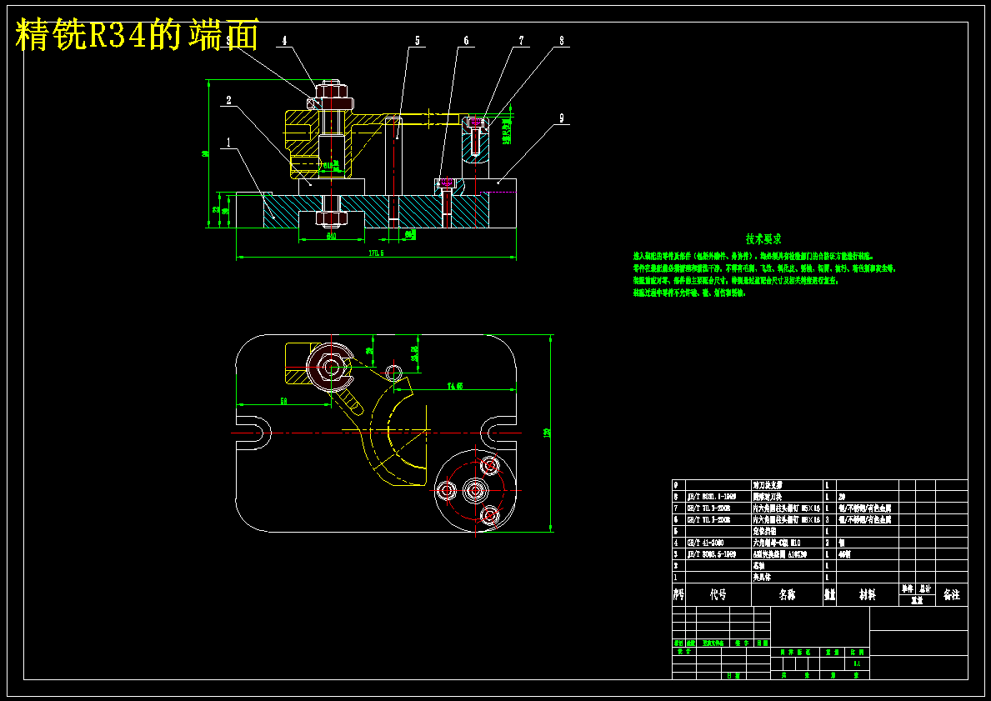Screen dimensions: 991x701
Task: Click the left U-shaped slot of the base plate
Action: click(253, 433)
